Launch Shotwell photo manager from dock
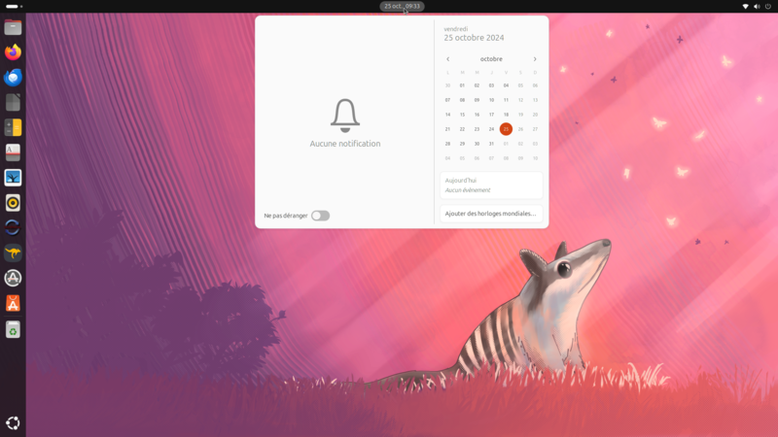This screenshot has height=437, width=778. (13, 178)
